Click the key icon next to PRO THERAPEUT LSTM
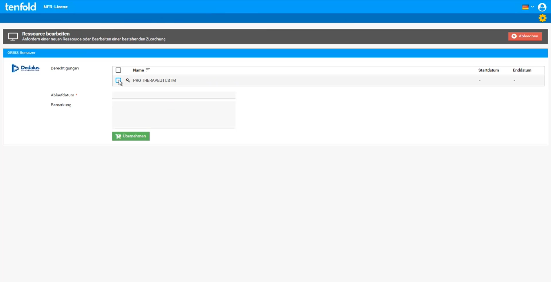This screenshot has width=551, height=282. coord(128,80)
